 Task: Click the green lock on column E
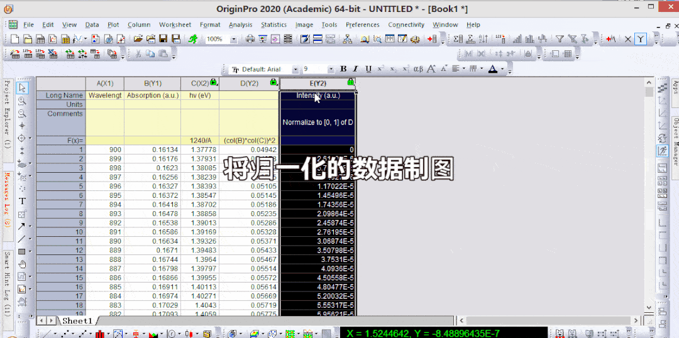point(351,82)
